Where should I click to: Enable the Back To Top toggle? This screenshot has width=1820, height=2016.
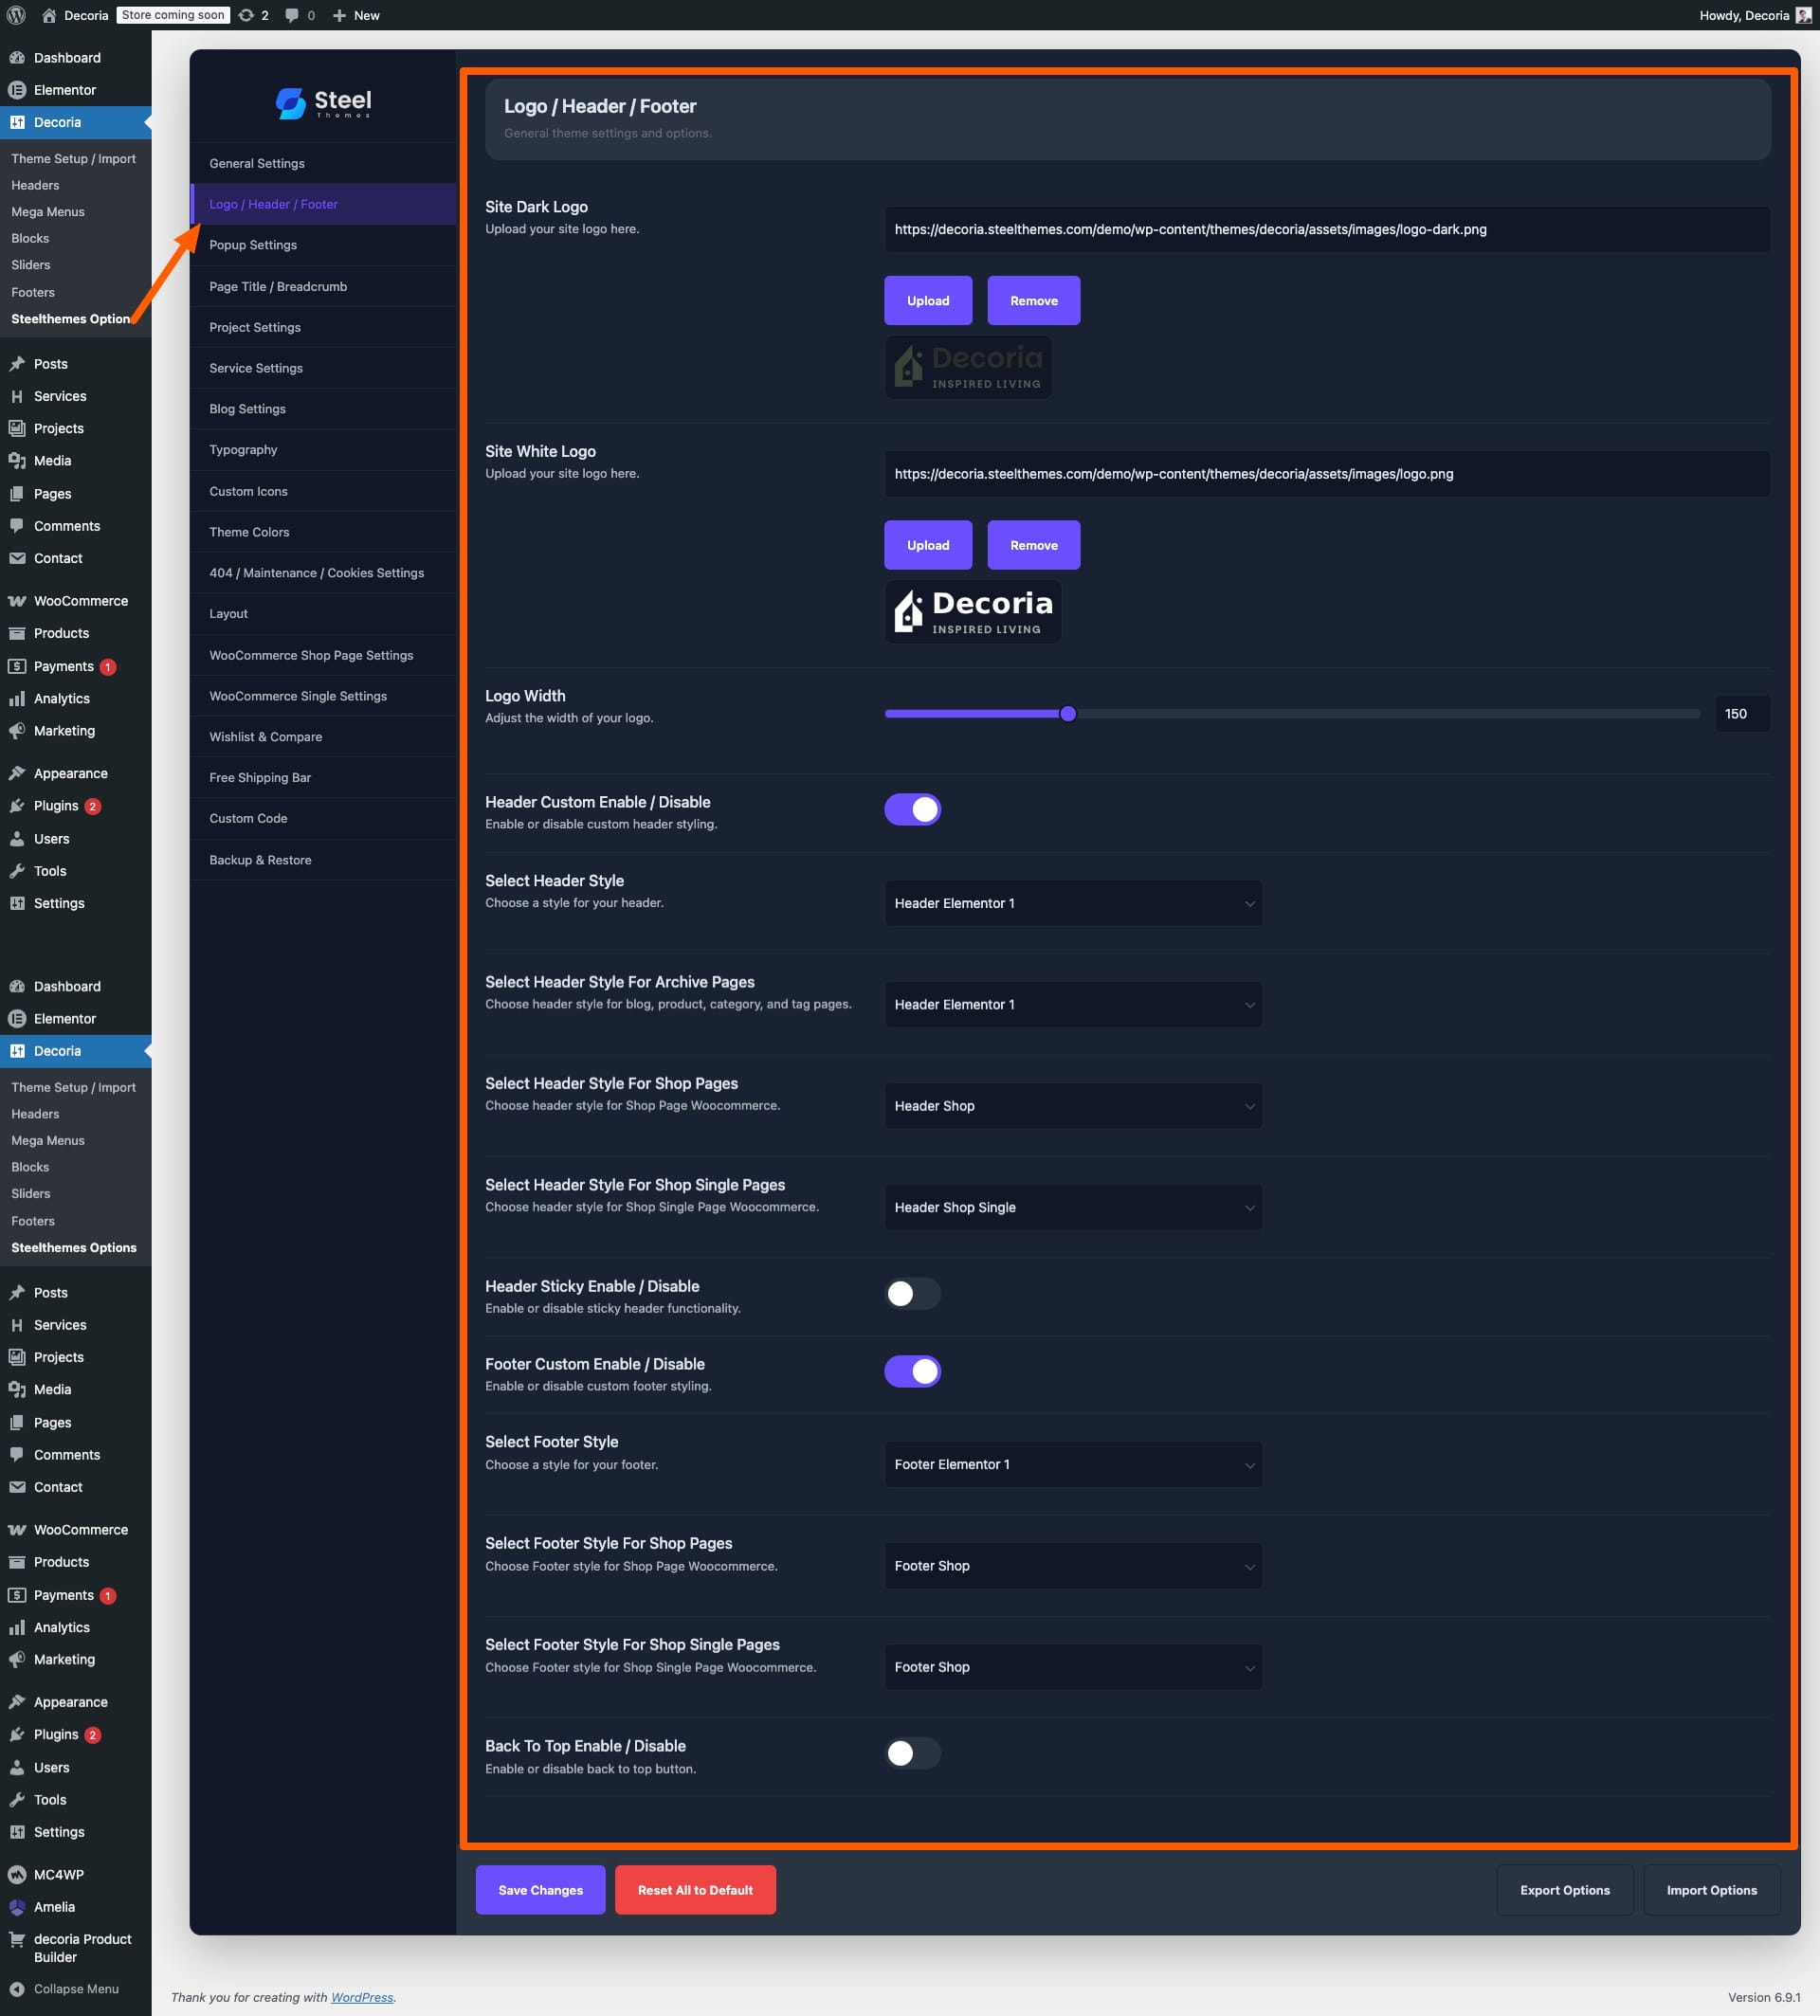point(912,1753)
